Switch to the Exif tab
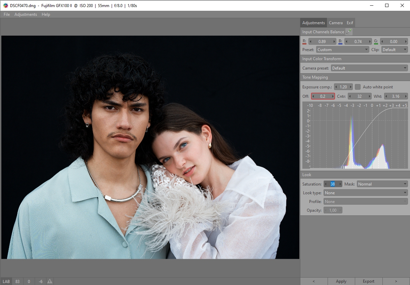Image resolution: width=410 pixels, height=285 pixels. pyautogui.click(x=350, y=23)
